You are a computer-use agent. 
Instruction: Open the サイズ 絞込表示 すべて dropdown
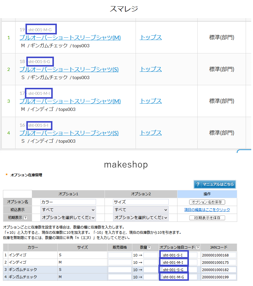141,210
